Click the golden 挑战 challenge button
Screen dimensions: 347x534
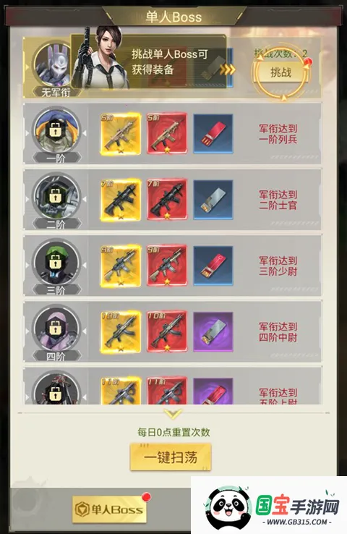(x=280, y=72)
